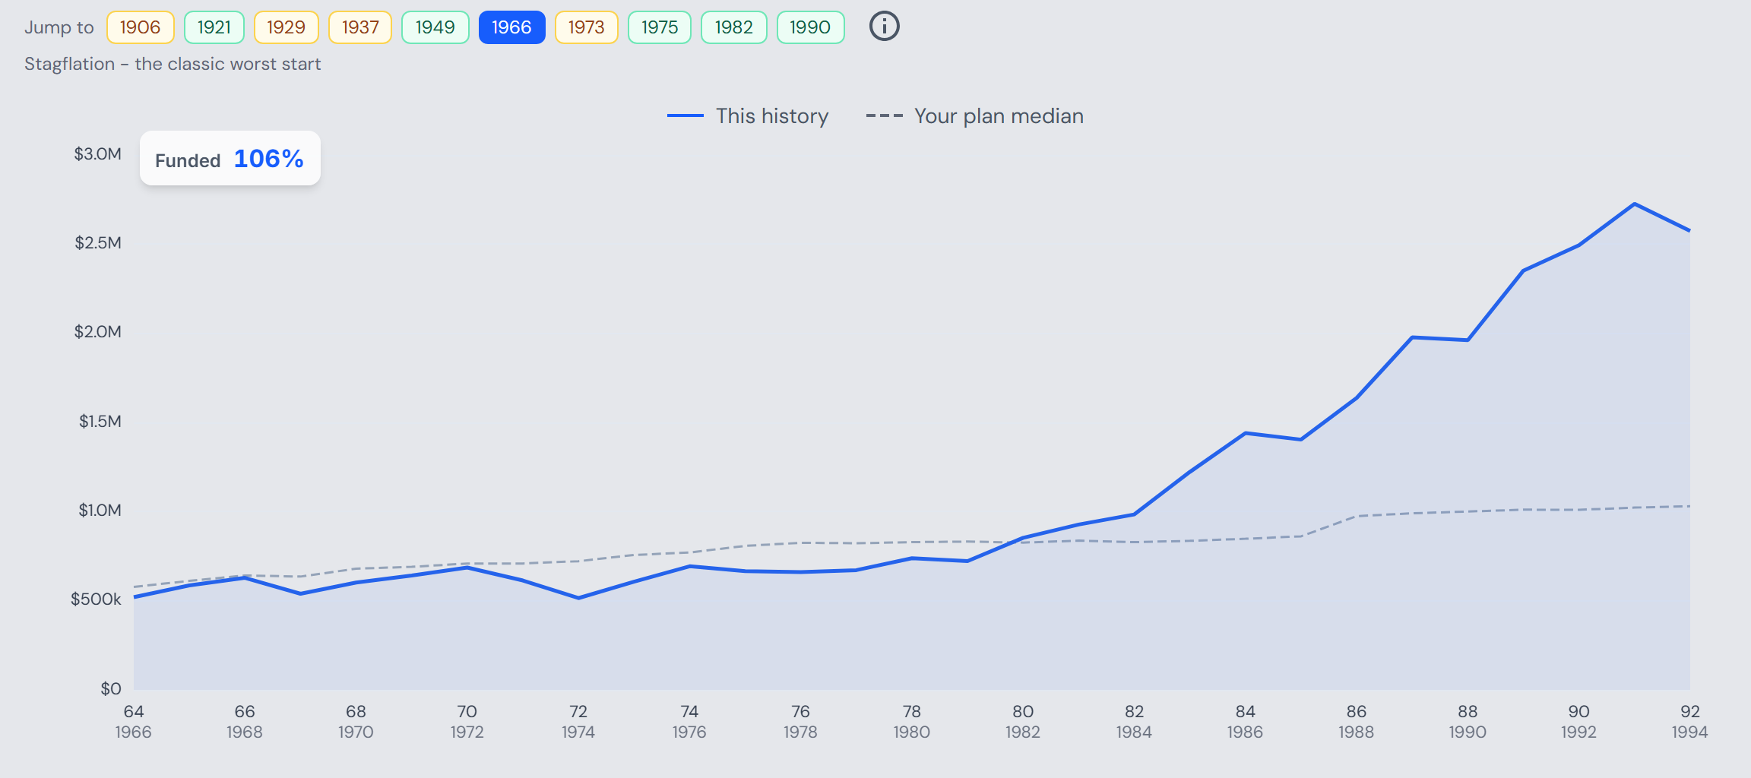
Task: Click the age 84 / 1986 axis label
Action: (x=1245, y=722)
